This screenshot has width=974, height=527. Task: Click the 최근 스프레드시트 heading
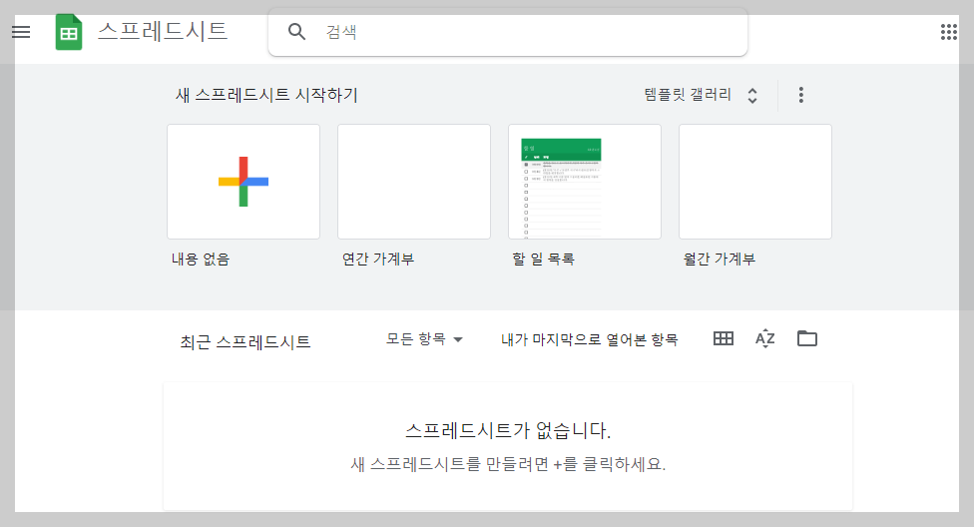coord(245,342)
